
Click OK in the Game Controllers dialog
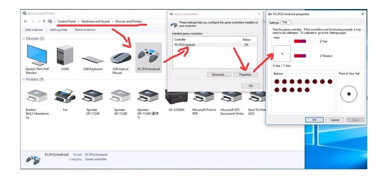[251, 86]
